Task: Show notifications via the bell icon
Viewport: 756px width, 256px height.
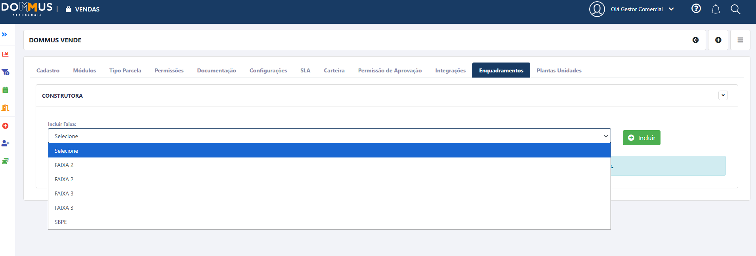Action: click(x=716, y=9)
